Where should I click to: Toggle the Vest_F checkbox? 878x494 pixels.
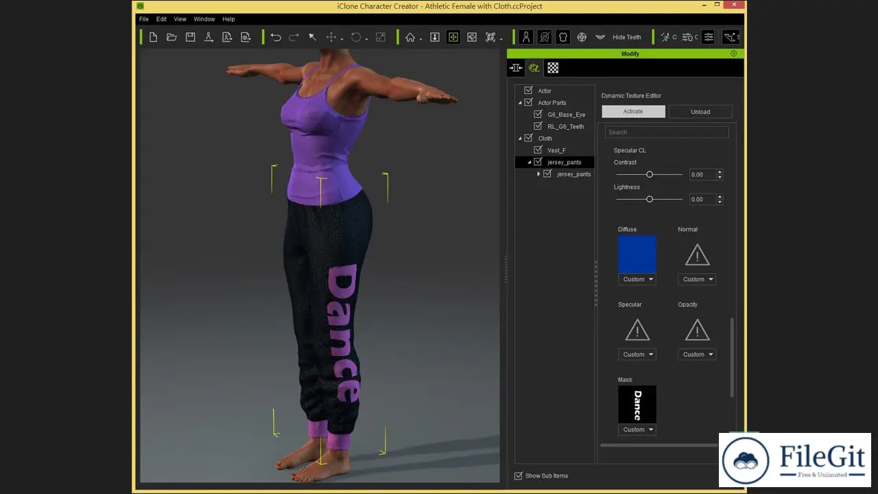point(538,150)
